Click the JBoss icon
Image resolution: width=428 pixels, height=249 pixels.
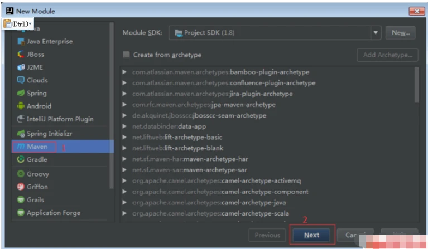click(x=21, y=54)
